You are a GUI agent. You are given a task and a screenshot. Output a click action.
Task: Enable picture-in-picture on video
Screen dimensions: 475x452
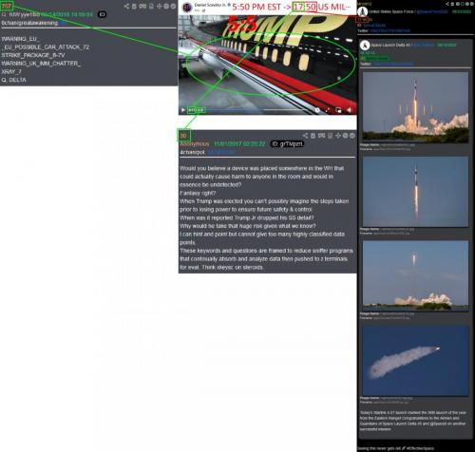pos(338,110)
